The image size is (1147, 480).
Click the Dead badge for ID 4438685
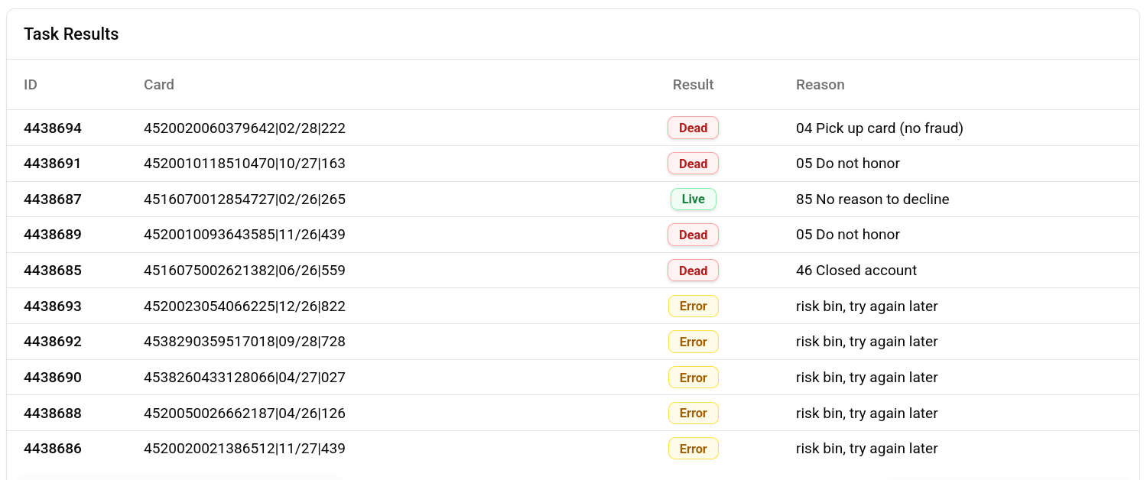[x=693, y=271]
